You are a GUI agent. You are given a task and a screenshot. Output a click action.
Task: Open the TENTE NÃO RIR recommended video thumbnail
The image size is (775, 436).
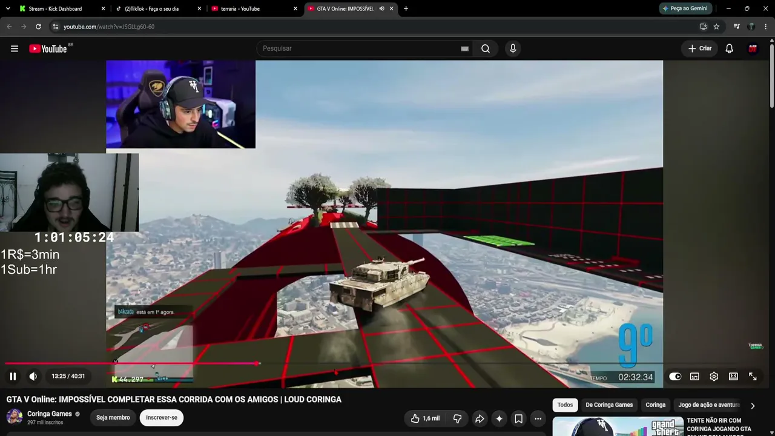click(618, 426)
